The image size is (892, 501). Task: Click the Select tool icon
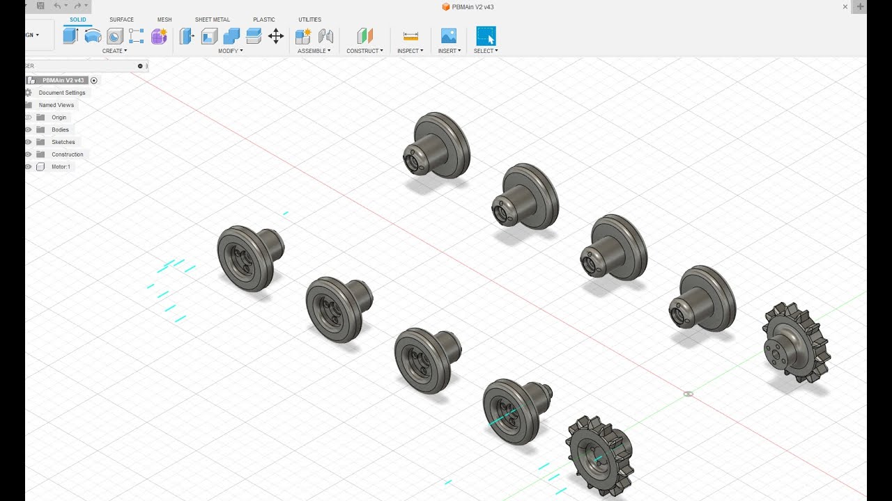tap(486, 36)
